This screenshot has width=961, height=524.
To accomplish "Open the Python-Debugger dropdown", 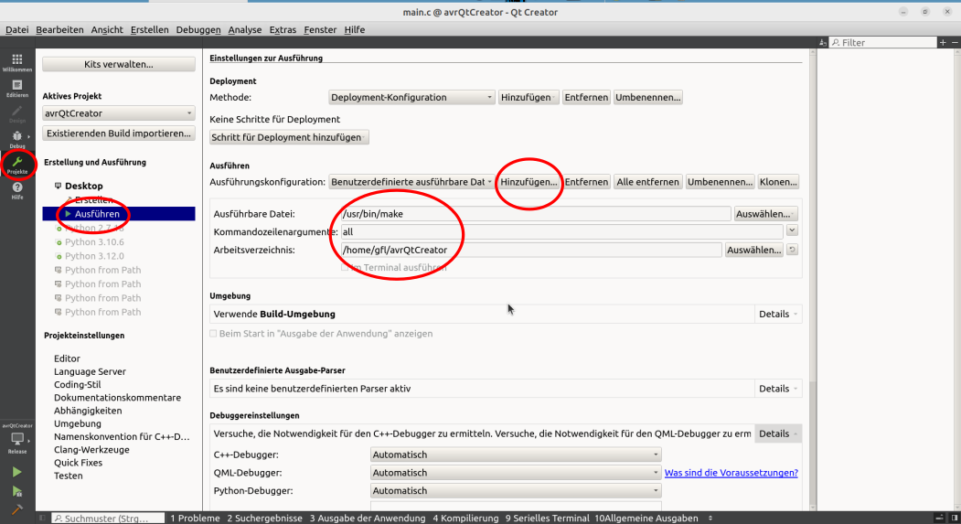I will pos(516,491).
